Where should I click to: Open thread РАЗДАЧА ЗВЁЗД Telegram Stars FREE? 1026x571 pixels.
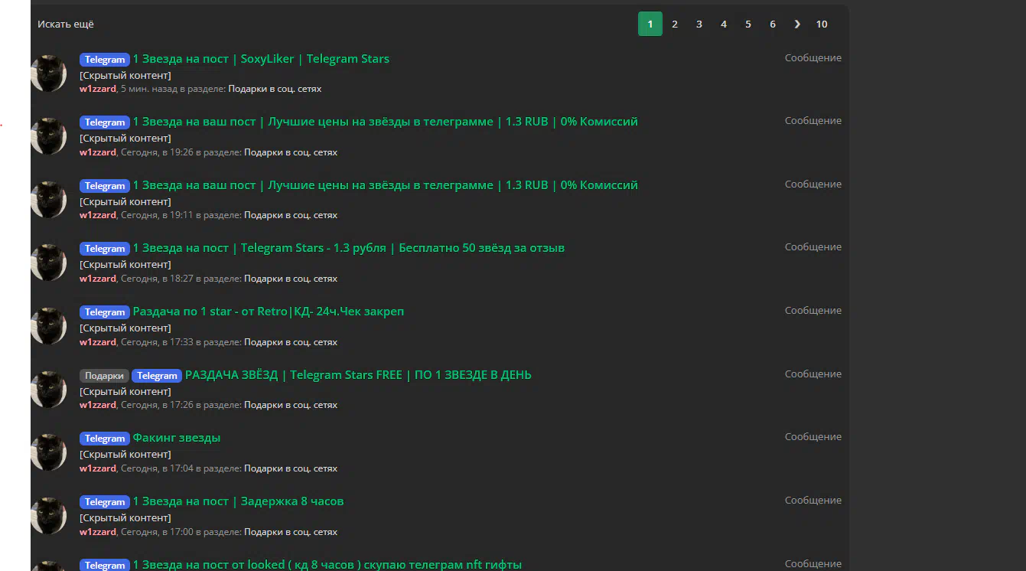tap(358, 375)
